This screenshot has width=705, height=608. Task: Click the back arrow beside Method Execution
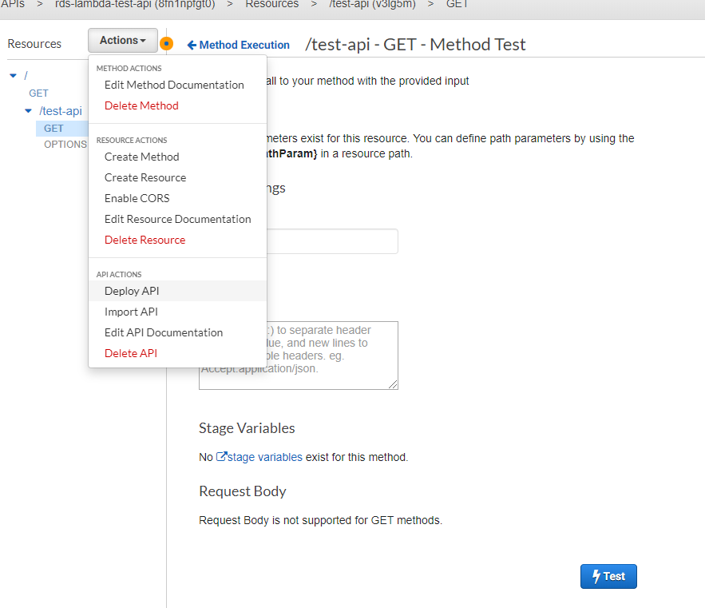coord(192,46)
